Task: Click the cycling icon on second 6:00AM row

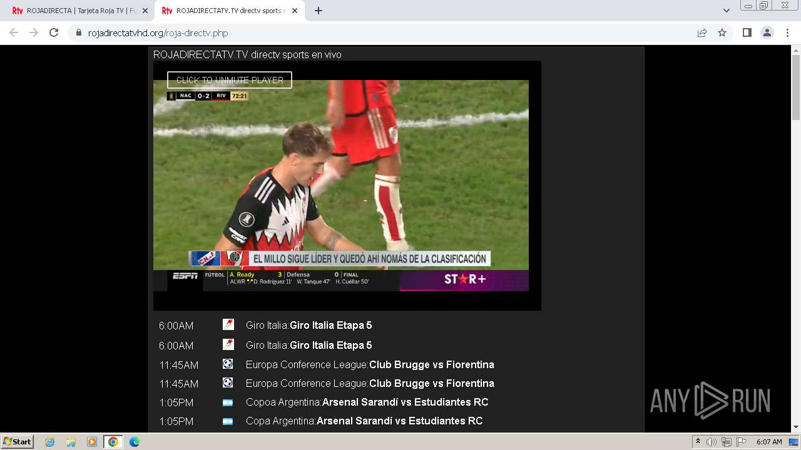Action: 228,344
